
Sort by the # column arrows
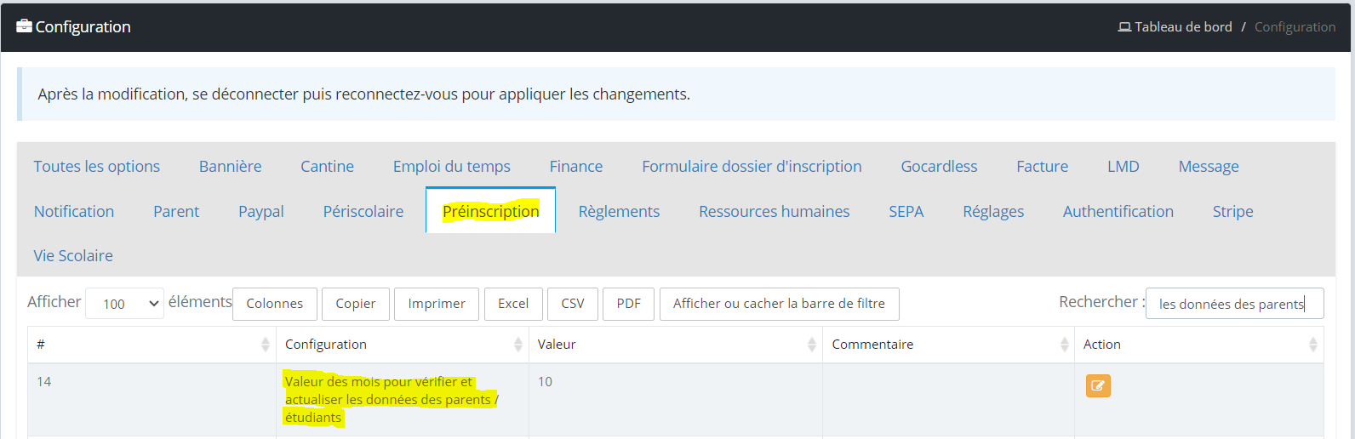266,345
